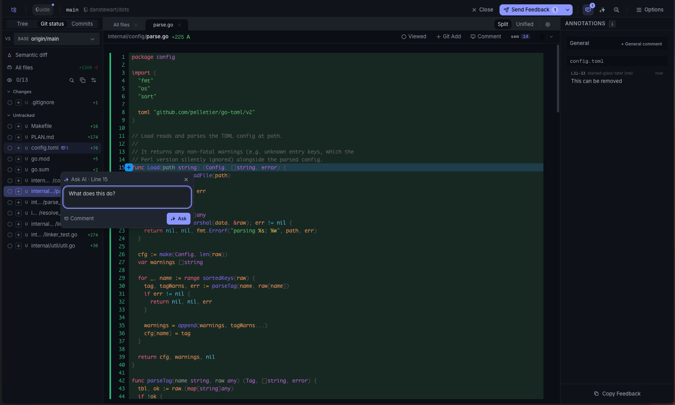Collapse the Changes section
675x405 pixels.
tap(19, 92)
